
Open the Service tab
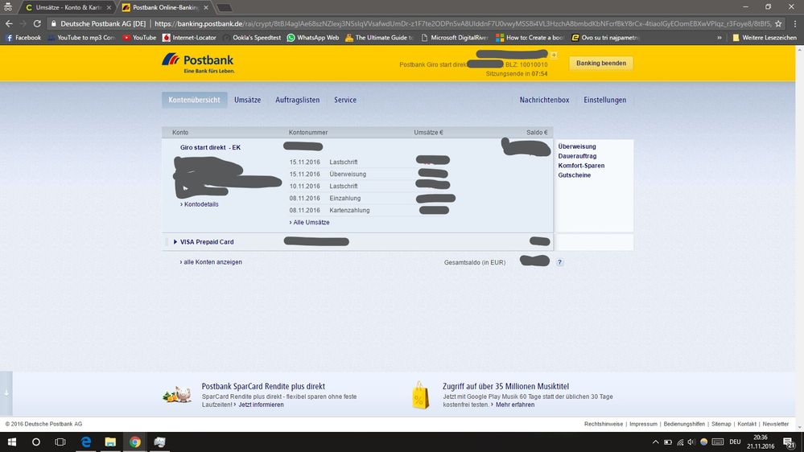[345, 100]
